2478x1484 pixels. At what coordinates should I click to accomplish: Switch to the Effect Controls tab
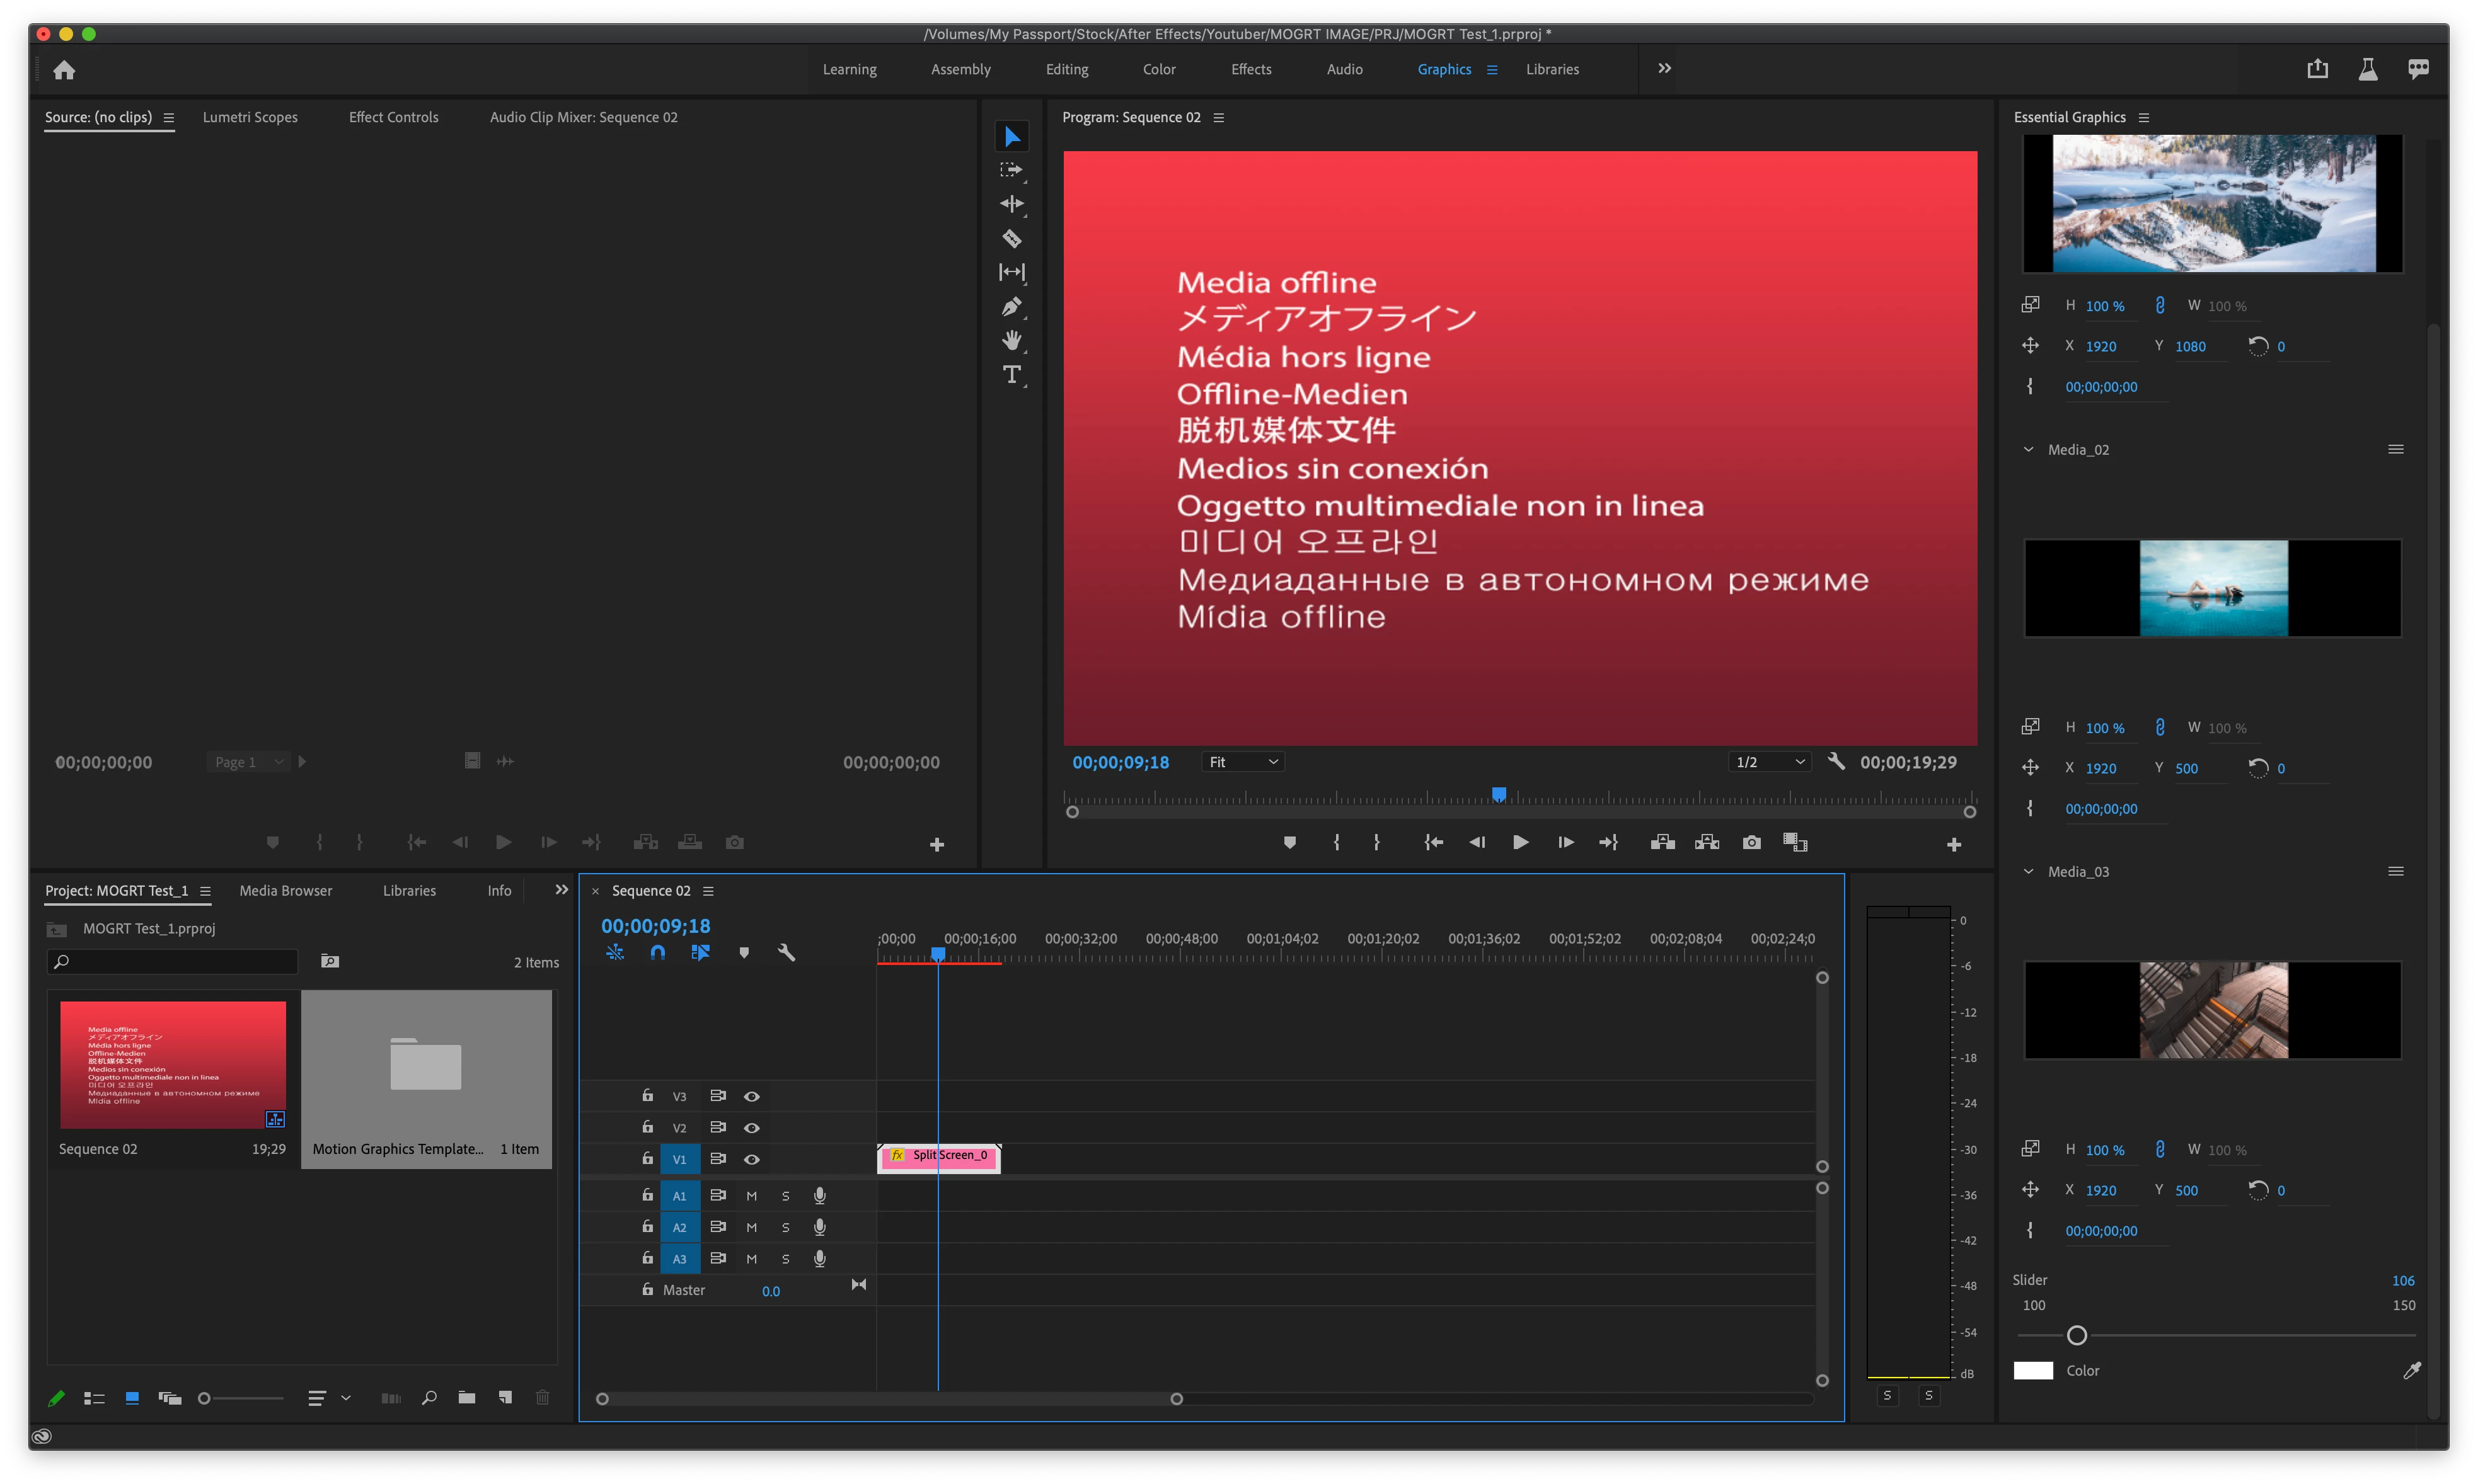click(x=393, y=117)
